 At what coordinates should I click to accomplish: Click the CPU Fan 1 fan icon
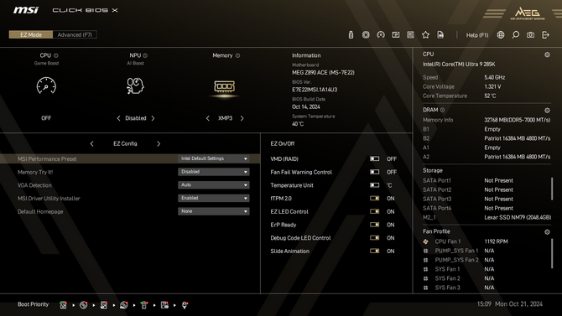[425, 241]
